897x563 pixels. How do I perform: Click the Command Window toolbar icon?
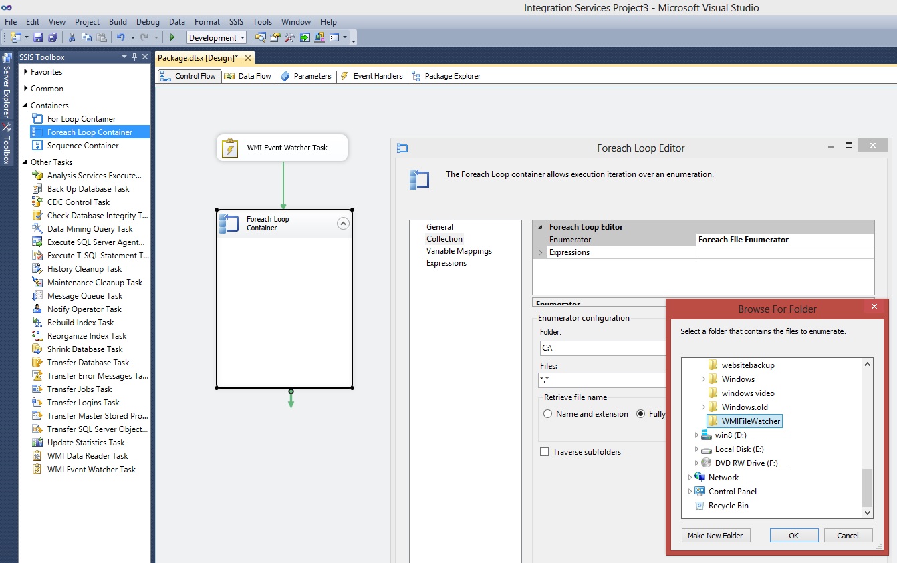pyautogui.click(x=334, y=37)
